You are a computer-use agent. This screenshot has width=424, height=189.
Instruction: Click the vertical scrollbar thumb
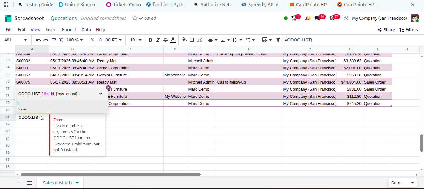coord(422,142)
